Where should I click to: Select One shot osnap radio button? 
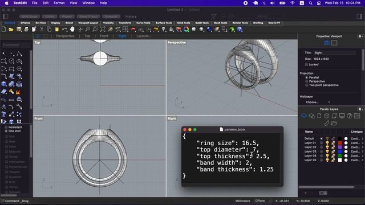point(6,131)
